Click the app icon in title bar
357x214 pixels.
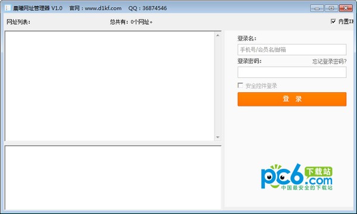point(8,8)
